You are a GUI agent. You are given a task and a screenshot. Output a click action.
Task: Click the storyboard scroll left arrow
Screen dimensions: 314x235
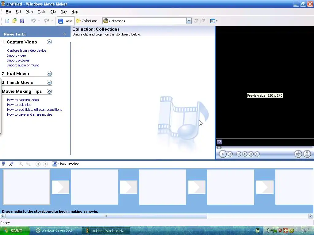(2, 216)
